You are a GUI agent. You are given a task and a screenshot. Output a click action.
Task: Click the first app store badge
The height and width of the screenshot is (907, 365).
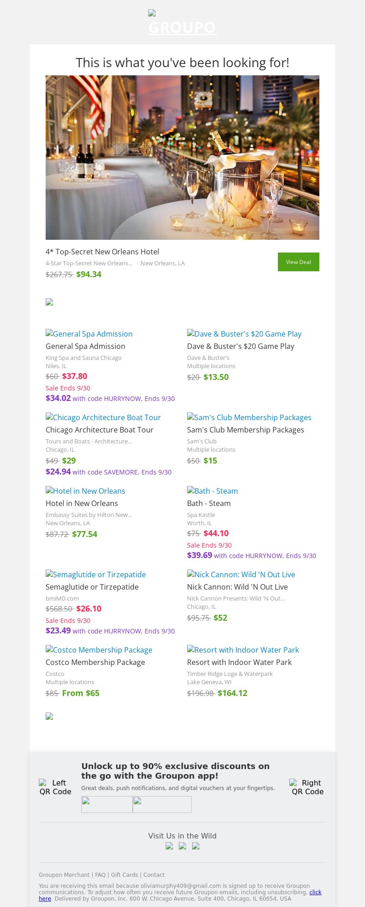click(107, 804)
